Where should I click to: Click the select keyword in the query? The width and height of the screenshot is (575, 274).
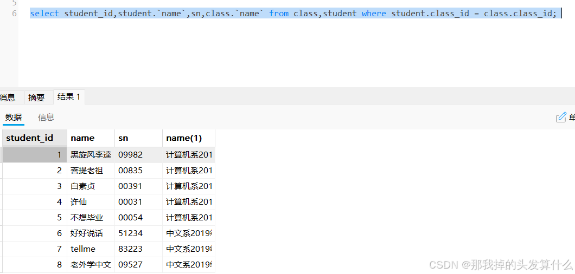point(44,14)
